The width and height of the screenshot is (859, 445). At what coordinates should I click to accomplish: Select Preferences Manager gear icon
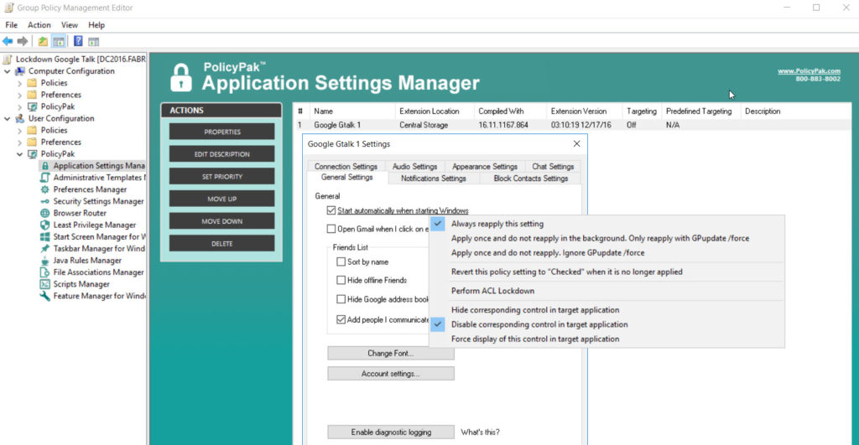(x=45, y=189)
